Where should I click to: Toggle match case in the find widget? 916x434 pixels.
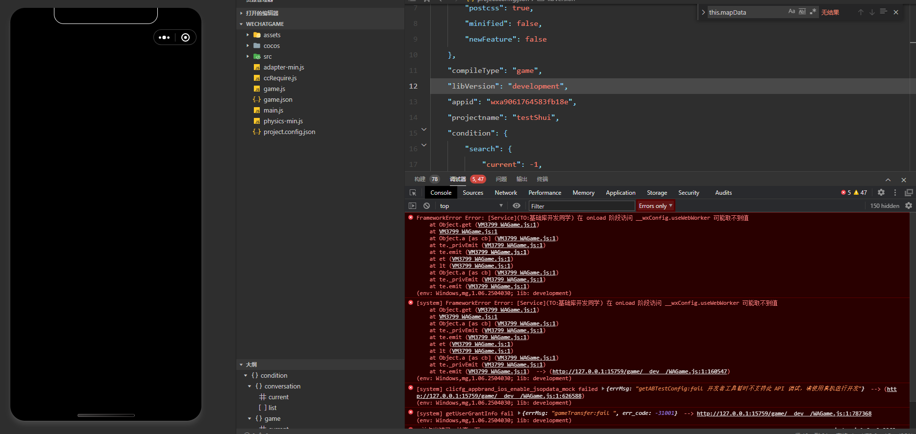(x=792, y=12)
